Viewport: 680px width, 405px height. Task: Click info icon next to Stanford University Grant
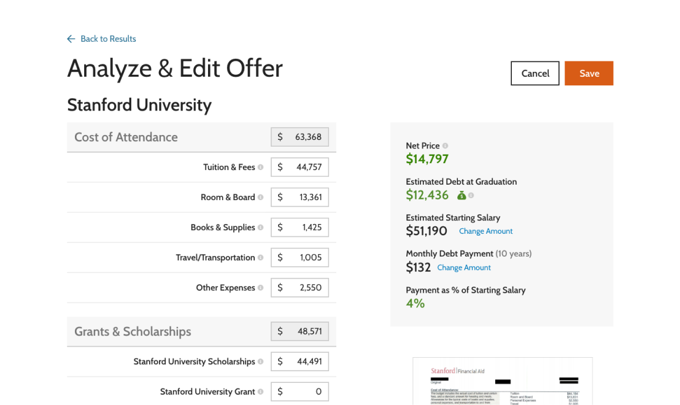(x=261, y=392)
